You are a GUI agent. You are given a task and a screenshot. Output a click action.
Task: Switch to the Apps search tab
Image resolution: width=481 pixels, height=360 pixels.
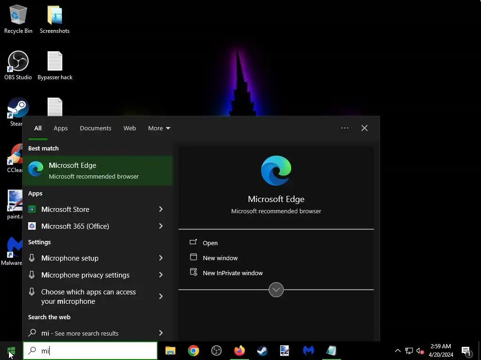click(x=61, y=128)
